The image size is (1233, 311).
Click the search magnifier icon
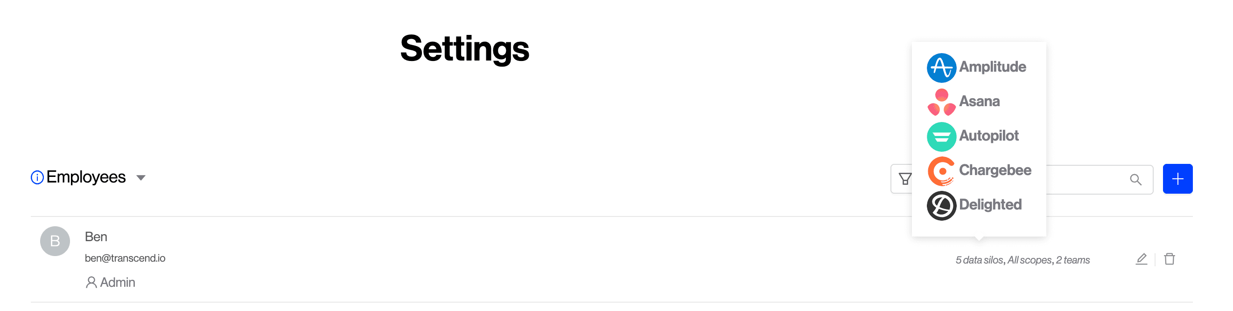pyautogui.click(x=1135, y=180)
